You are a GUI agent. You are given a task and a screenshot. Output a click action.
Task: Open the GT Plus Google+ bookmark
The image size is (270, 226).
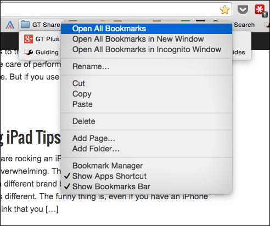[x=41, y=39]
